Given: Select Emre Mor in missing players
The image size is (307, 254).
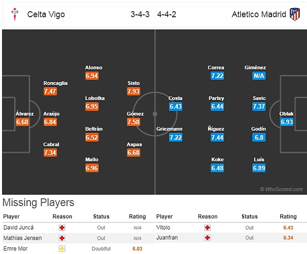Looking at the screenshot, I should pyautogui.click(x=16, y=249).
